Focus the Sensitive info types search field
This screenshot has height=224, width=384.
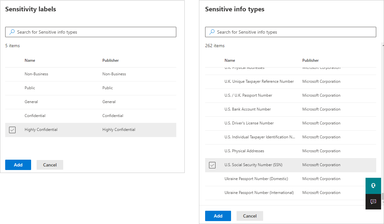click(291, 32)
